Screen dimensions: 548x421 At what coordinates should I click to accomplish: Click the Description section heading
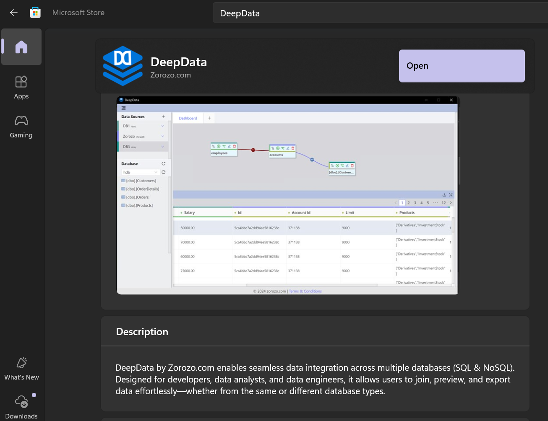tap(142, 332)
